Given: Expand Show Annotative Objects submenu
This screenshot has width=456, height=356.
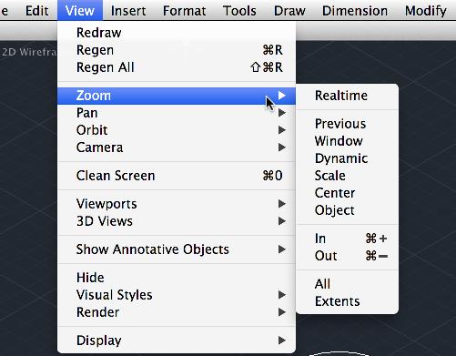Looking at the screenshot, I should pyautogui.click(x=177, y=249).
